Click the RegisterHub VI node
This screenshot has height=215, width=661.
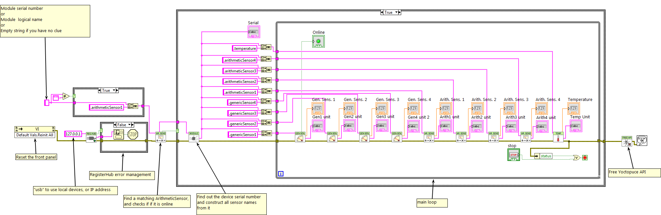tap(91, 137)
